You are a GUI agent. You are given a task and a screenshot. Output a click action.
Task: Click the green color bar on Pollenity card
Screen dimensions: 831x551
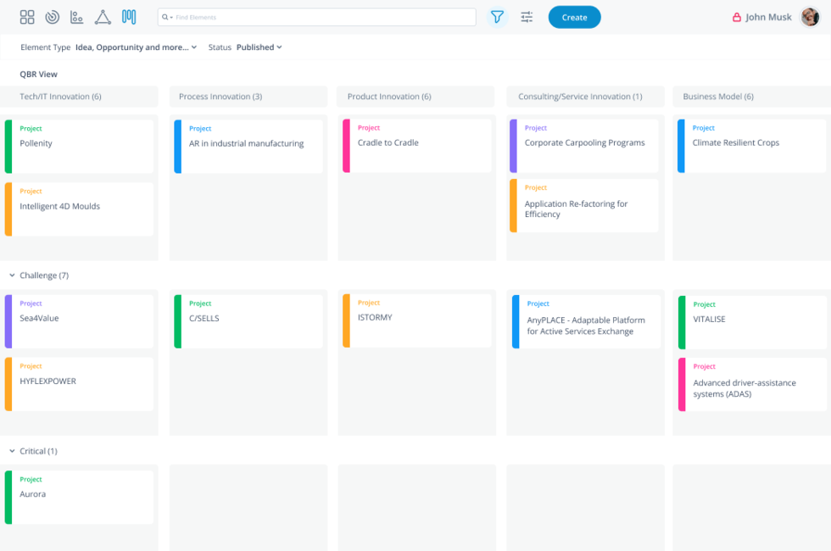point(8,147)
